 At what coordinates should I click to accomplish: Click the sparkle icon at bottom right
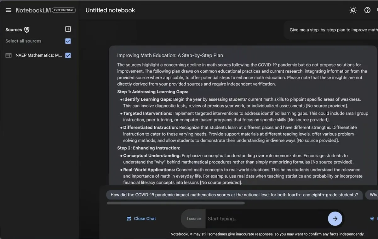(x=372, y=219)
